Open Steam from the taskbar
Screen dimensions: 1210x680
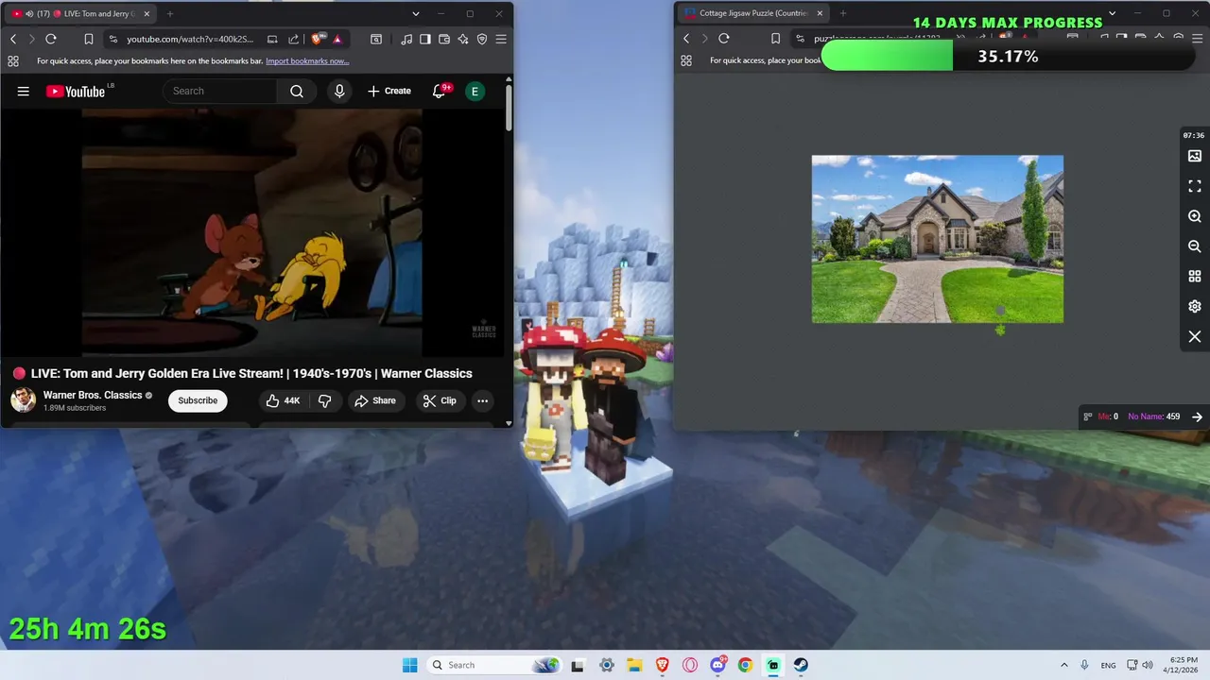point(801,665)
